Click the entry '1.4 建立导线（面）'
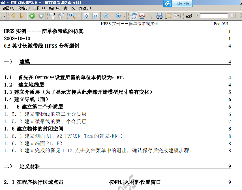This screenshot has width=242, height=190. coord(26,99)
